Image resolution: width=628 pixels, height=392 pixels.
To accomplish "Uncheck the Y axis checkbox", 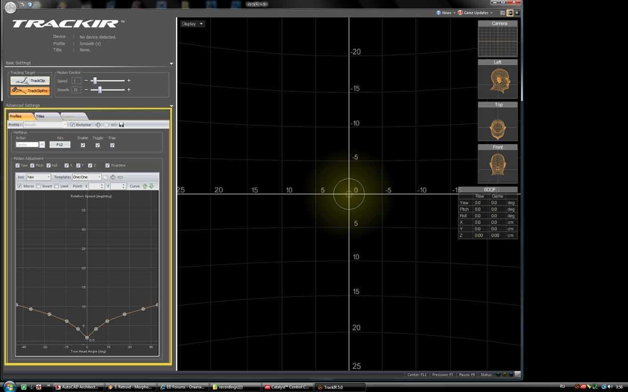I will click(x=78, y=166).
